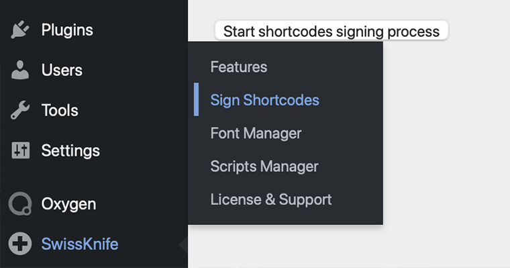Viewport: 510px width, 268px height.
Task: Open Scripts Manager from the submenu
Action: pos(264,167)
